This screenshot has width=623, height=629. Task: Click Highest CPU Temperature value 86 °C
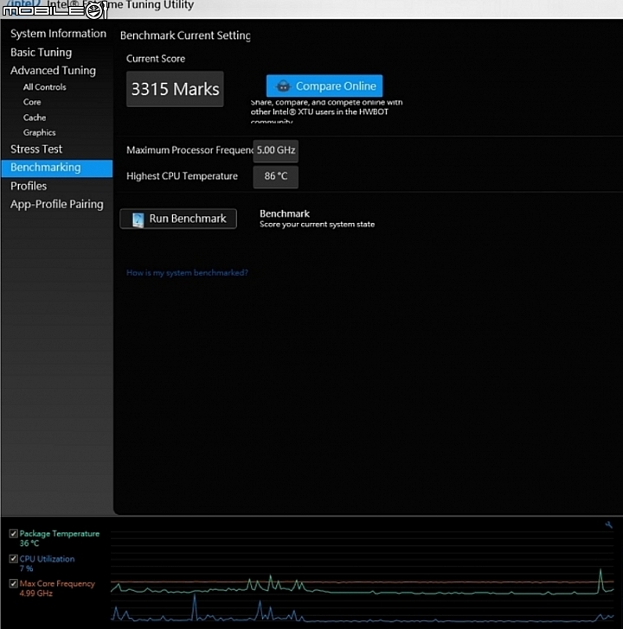pos(275,176)
